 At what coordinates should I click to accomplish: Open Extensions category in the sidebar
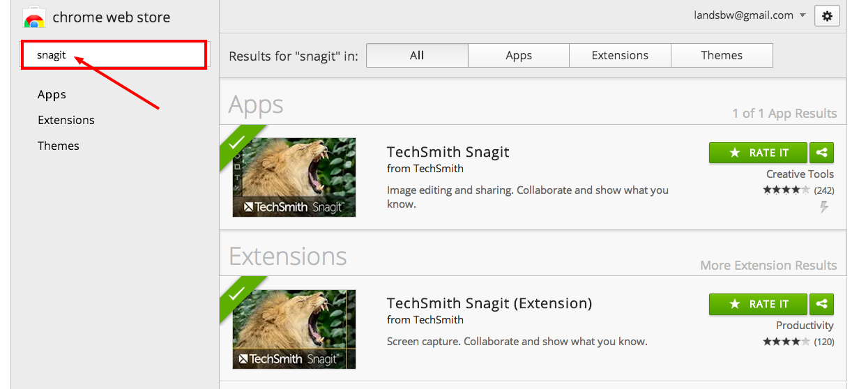pos(66,120)
